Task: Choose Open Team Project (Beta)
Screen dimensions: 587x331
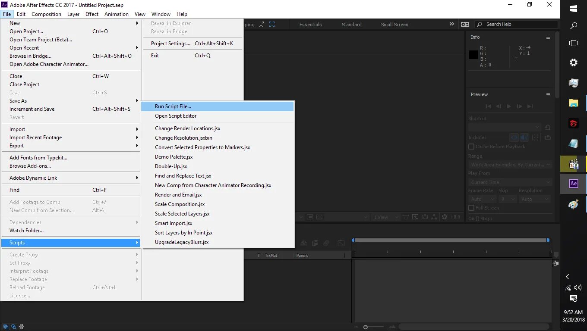Action: tap(71, 40)
